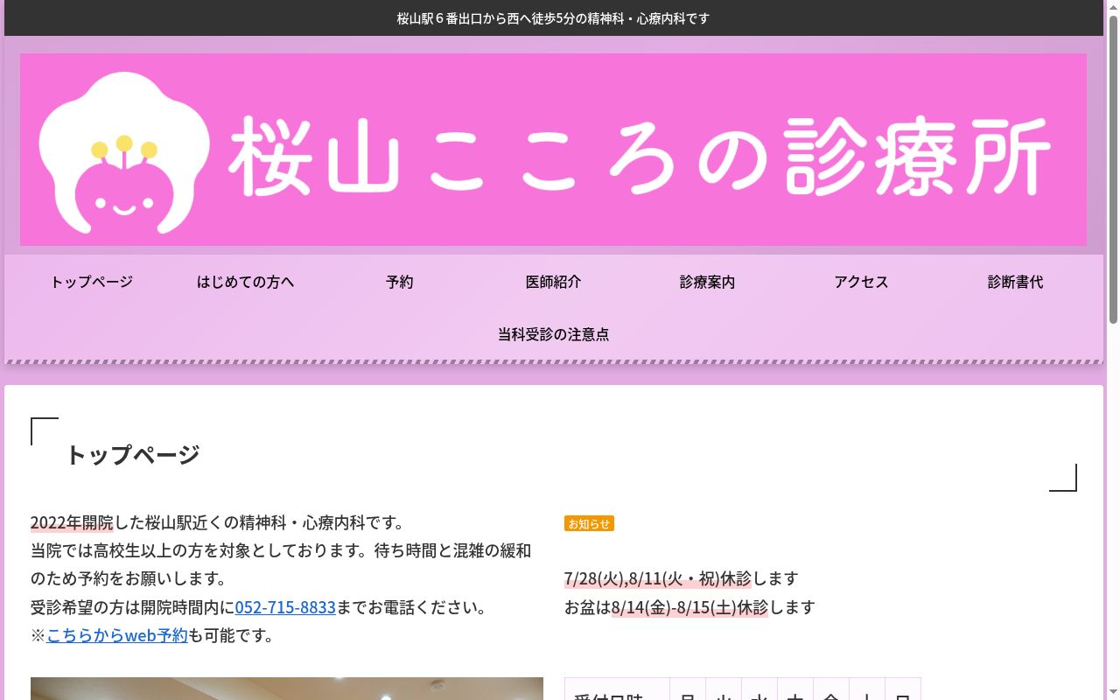Screen dimensions: 1120x700
Task: Open the トップページ menu item
Action: coord(92,282)
